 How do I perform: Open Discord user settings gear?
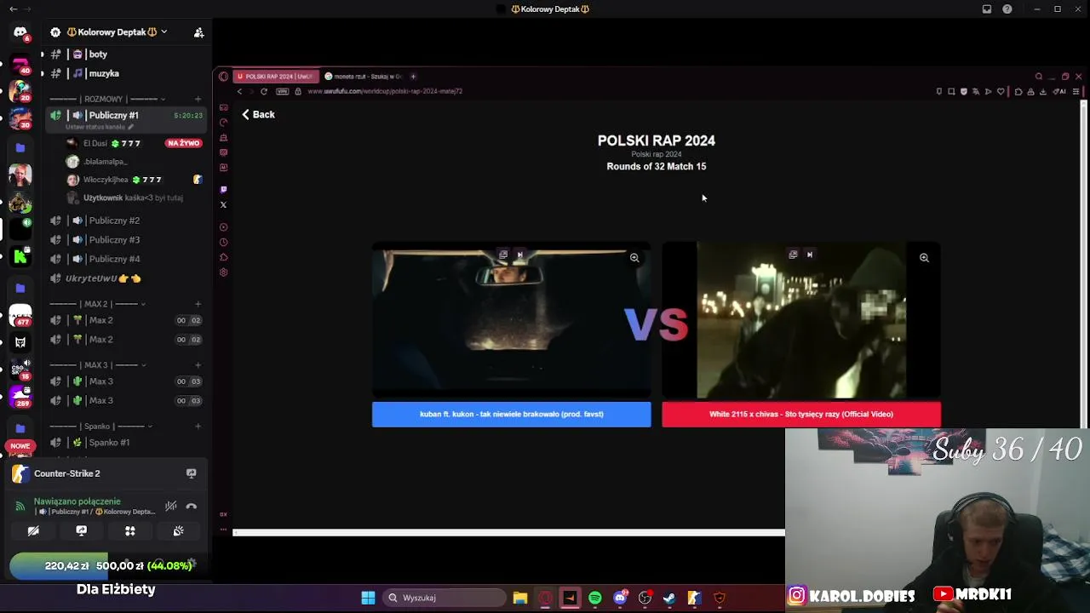[192, 563]
